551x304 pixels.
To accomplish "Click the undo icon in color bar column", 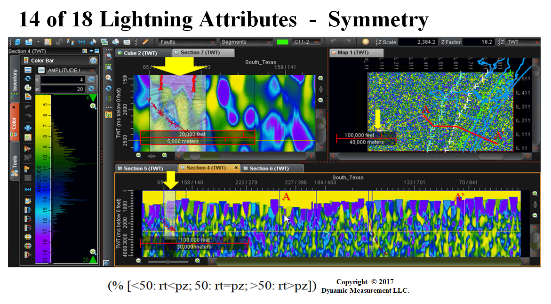I will 28,107.
